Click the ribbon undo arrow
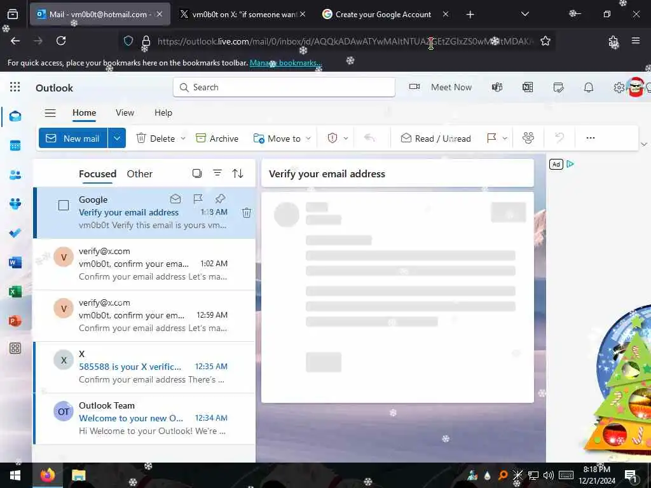This screenshot has width=651, height=488. click(559, 138)
